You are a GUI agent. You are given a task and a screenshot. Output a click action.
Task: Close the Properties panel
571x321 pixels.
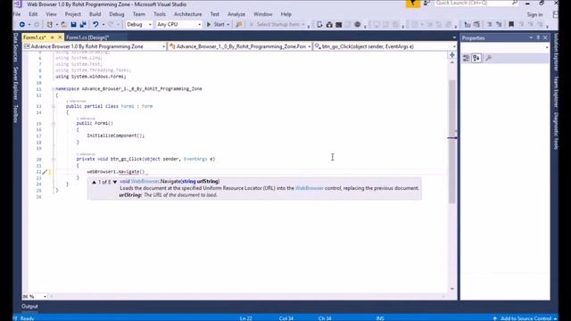pyautogui.click(x=545, y=37)
